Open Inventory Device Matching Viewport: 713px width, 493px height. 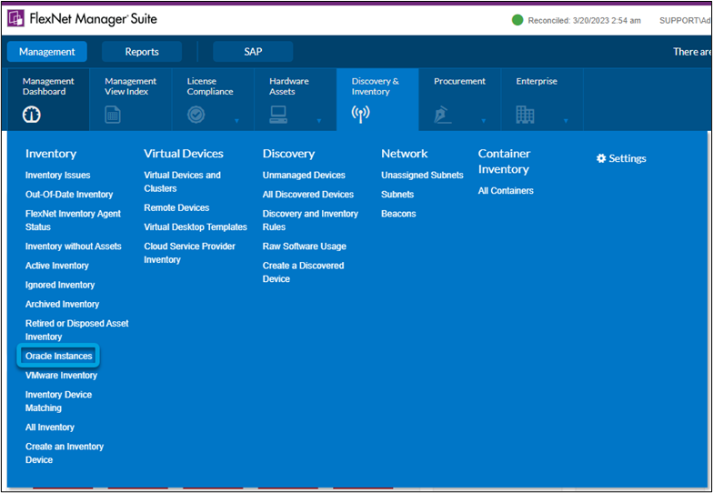(x=58, y=401)
